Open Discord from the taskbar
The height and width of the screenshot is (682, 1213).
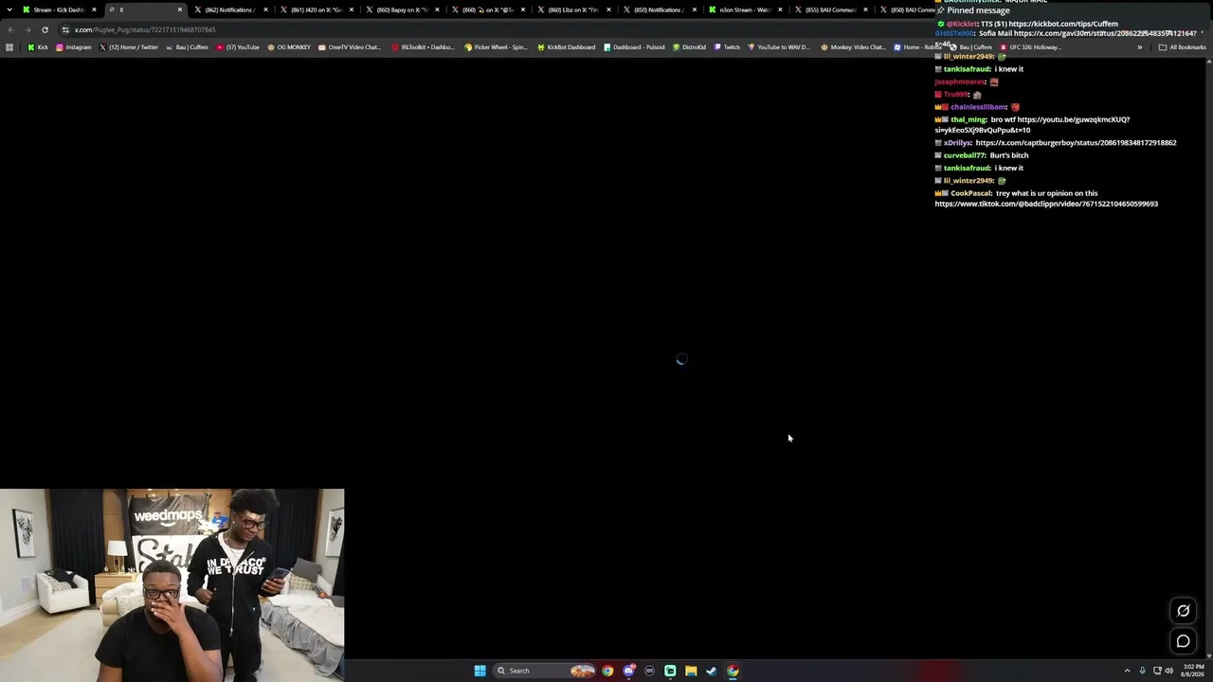628,671
